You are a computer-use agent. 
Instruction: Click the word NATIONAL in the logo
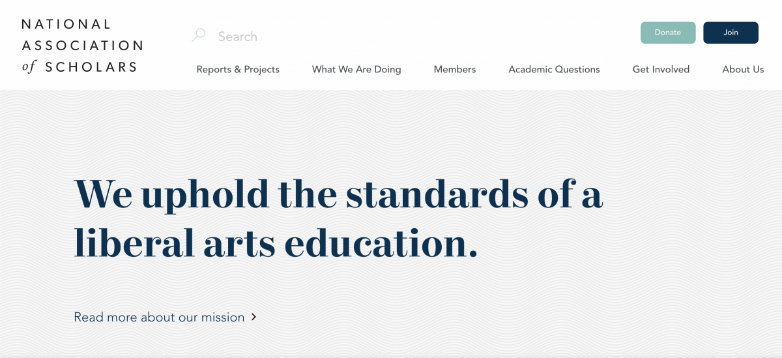tap(66, 24)
